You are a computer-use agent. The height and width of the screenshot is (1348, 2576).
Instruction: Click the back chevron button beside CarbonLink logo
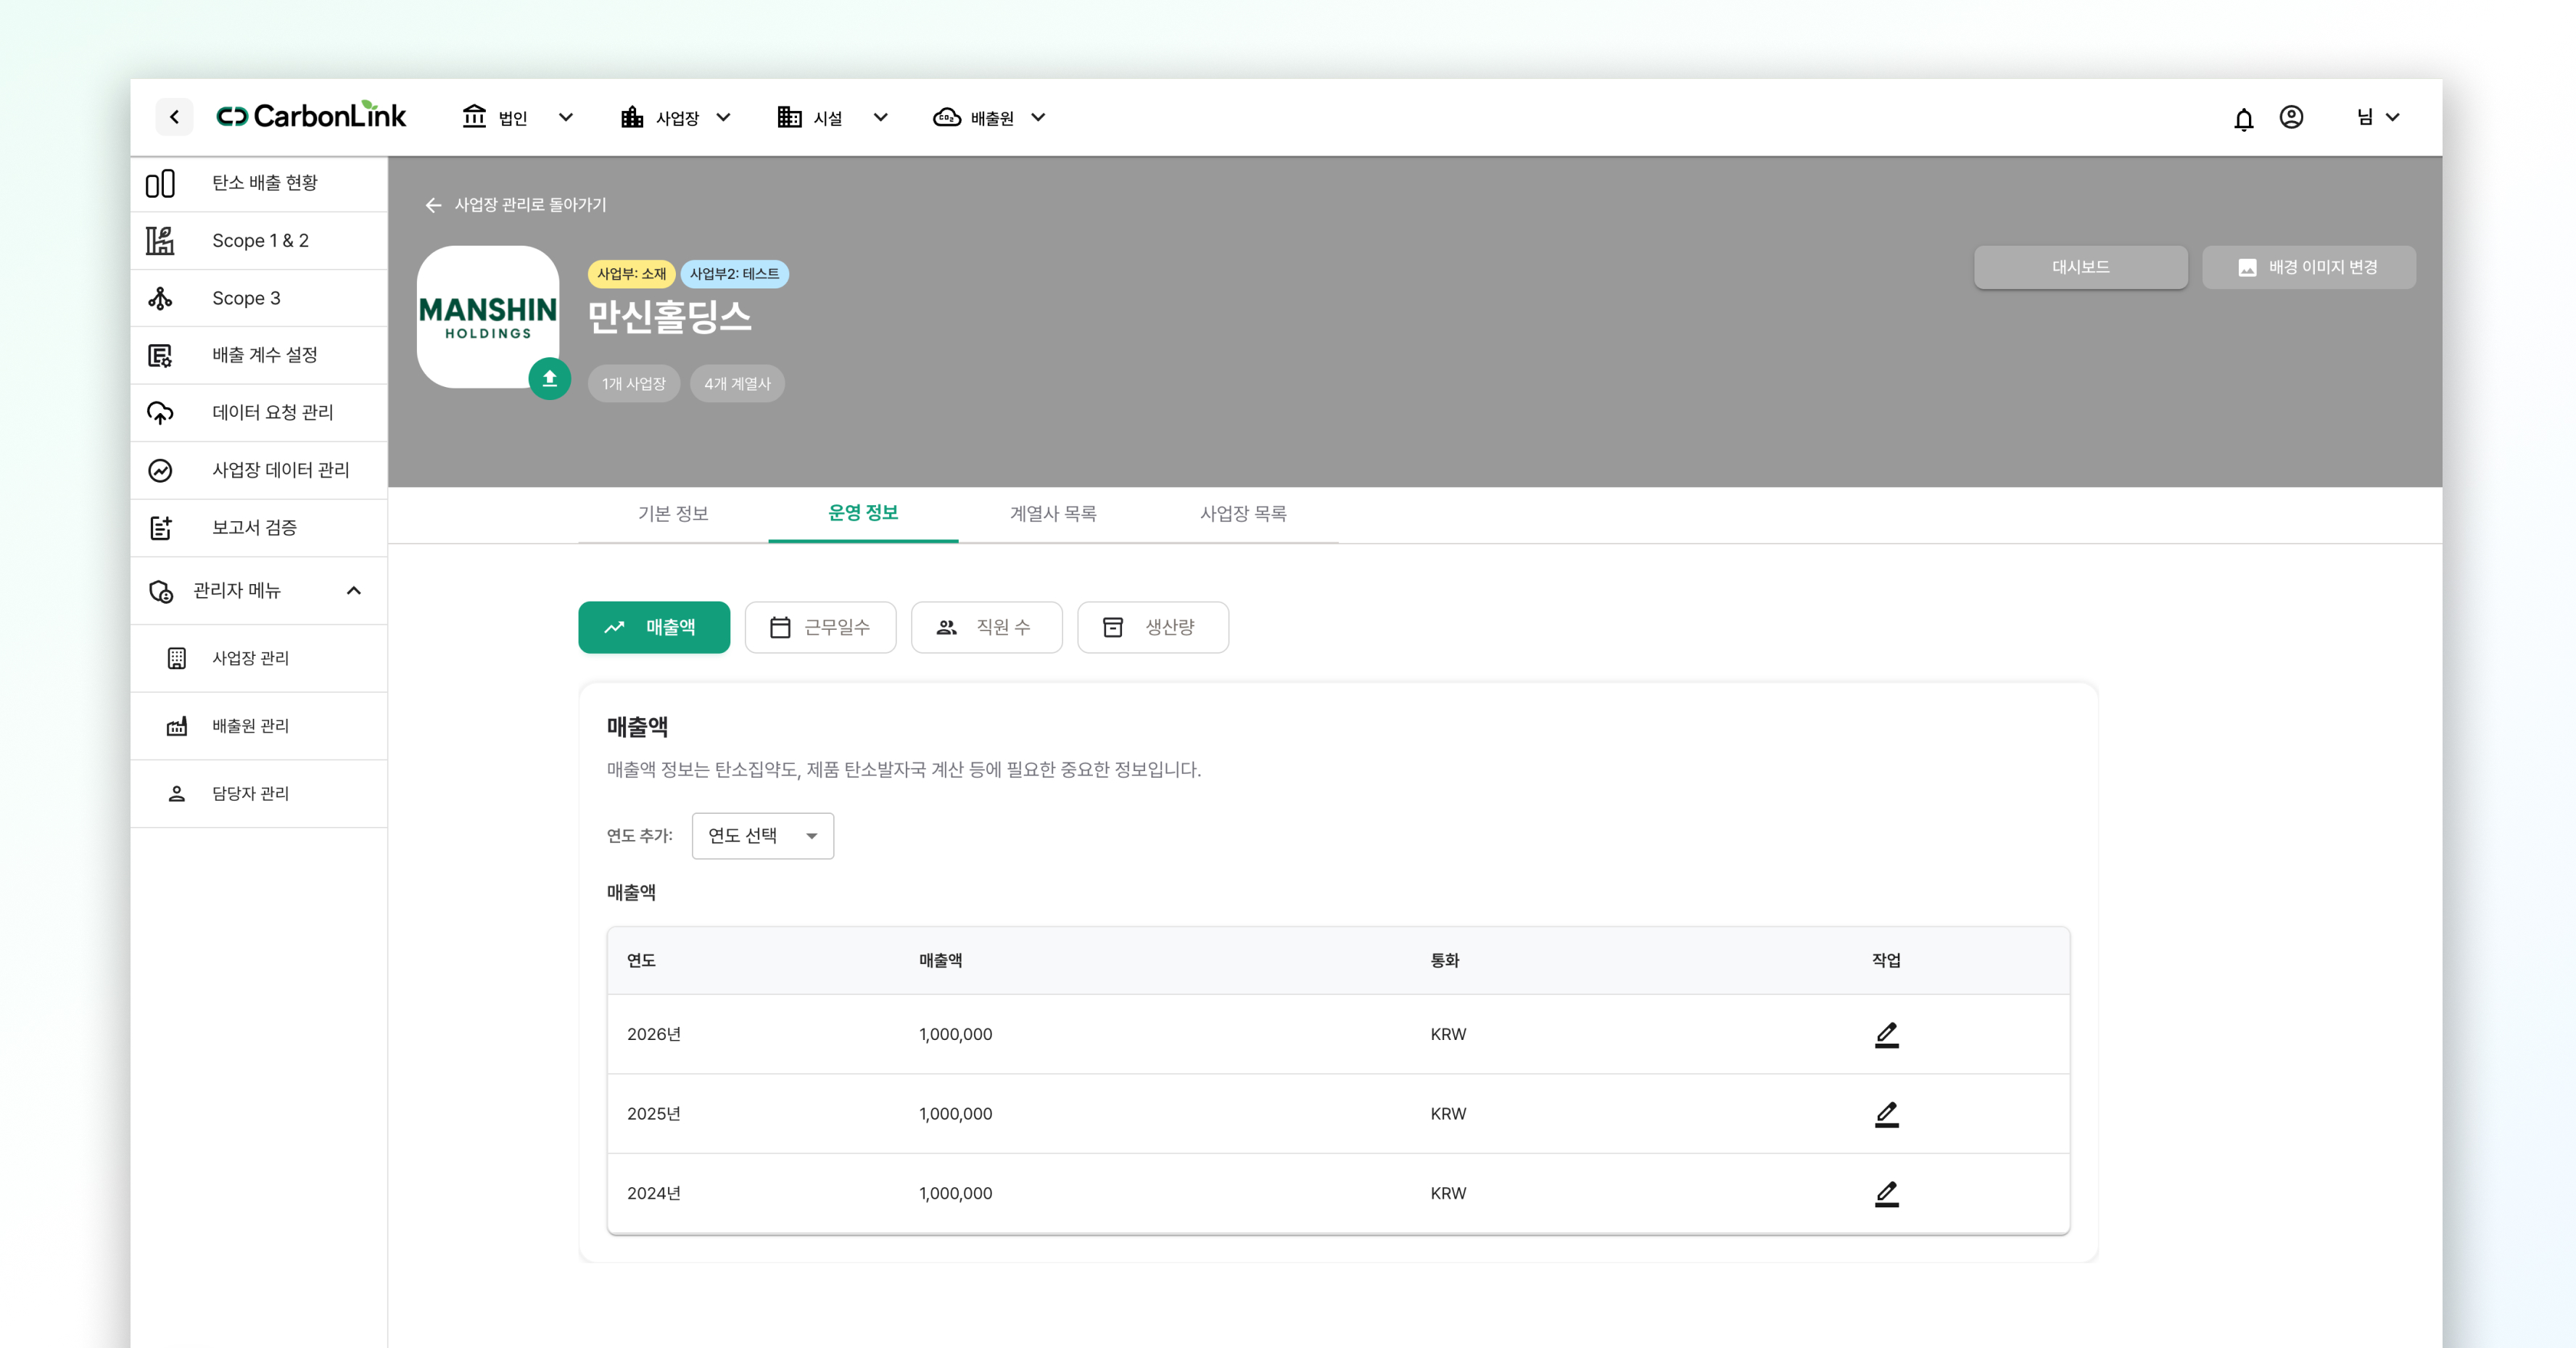pyautogui.click(x=174, y=117)
